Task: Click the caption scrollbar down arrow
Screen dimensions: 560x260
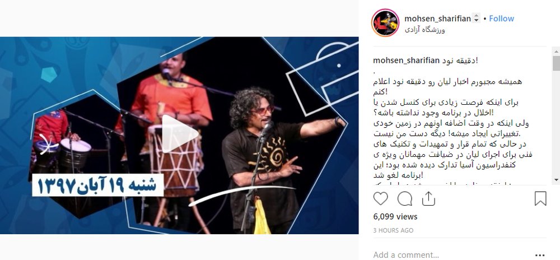Action: (556, 180)
